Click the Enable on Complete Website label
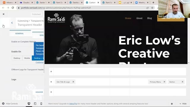The width and height of the screenshot is (190, 107). tap(24, 42)
